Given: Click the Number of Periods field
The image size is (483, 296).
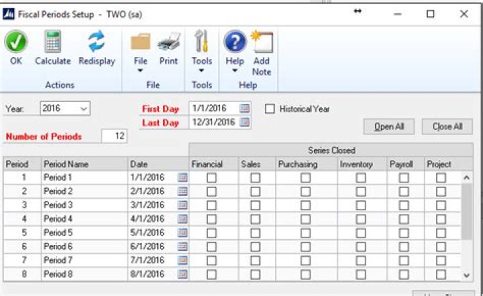Looking at the screenshot, I should point(114,136).
